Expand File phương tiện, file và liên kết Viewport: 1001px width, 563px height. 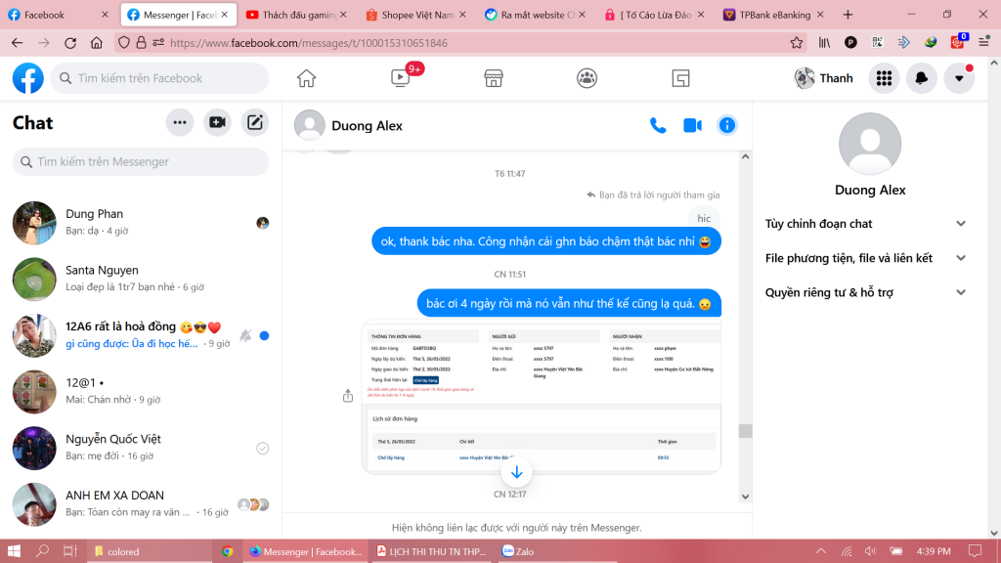click(960, 258)
